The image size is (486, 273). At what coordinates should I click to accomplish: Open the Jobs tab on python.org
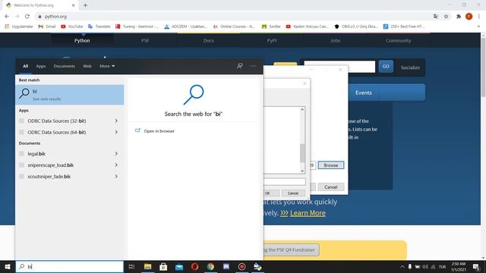coord(335,40)
